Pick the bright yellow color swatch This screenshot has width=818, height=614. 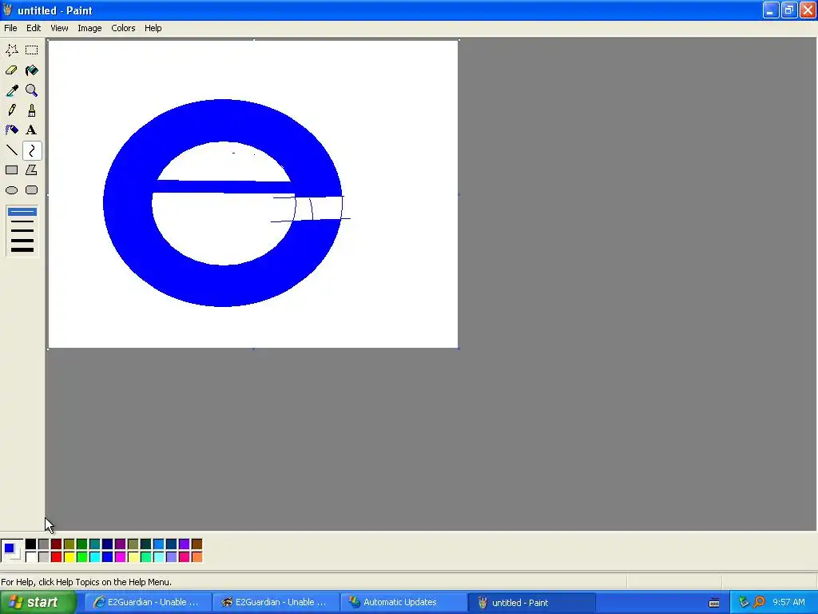click(x=69, y=557)
